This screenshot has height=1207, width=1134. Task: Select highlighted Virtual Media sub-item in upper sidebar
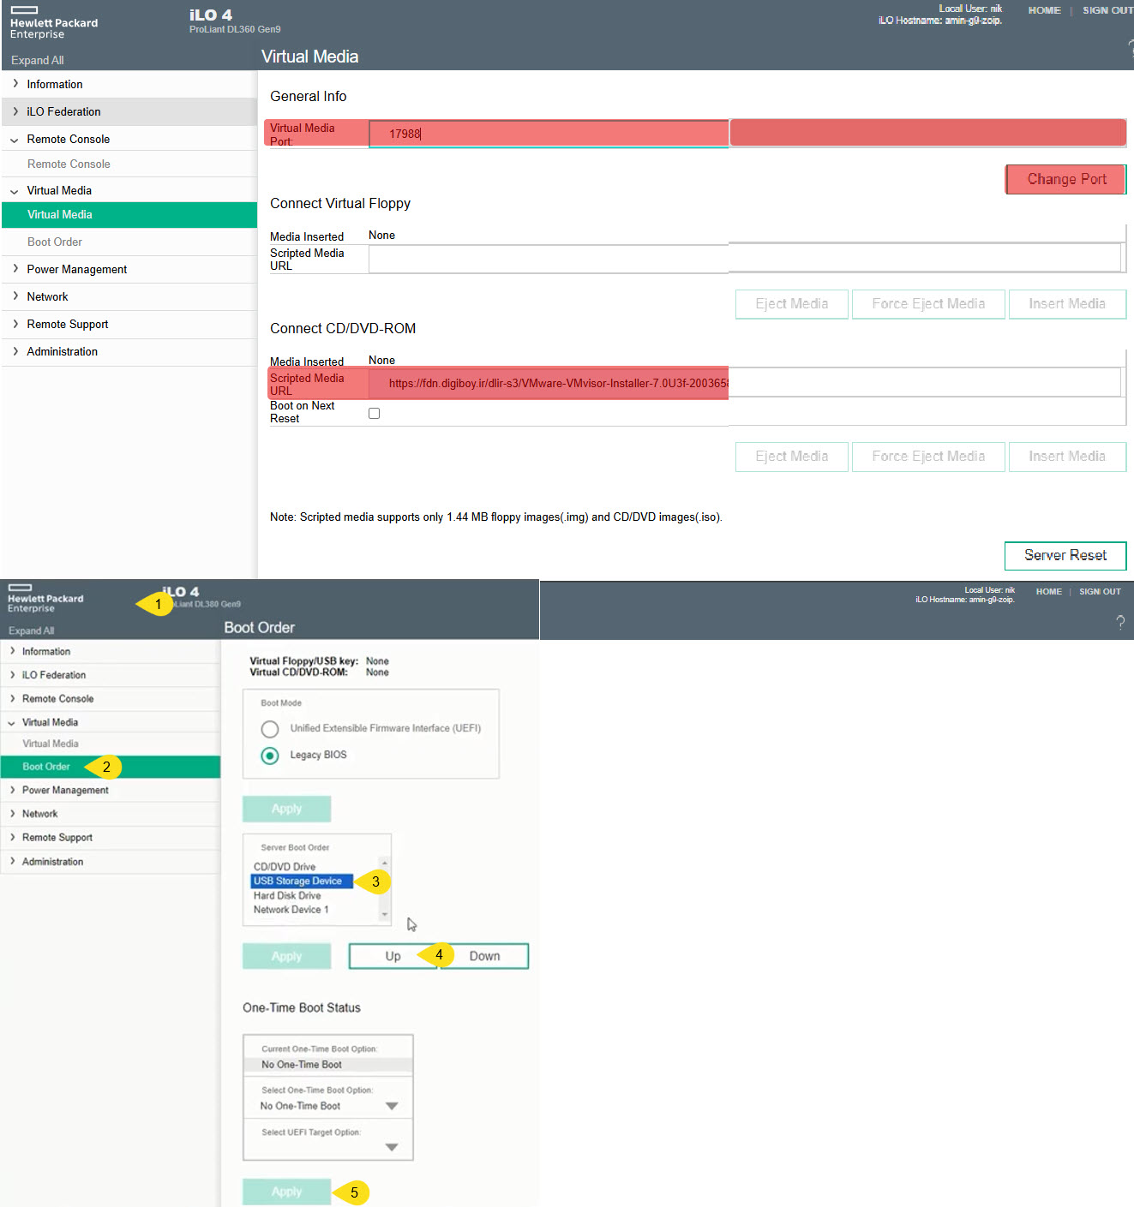129,215
